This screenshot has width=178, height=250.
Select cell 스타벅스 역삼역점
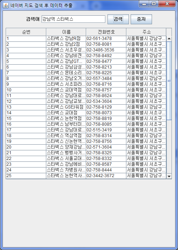(x=66, y=136)
